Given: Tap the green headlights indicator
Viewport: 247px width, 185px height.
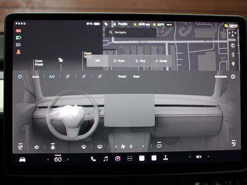Looking at the screenshot, I should click(x=18, y=38).
